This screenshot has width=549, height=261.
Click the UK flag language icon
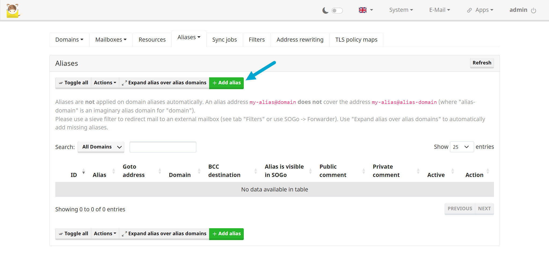pyautogui.click(x=362, y=10)
